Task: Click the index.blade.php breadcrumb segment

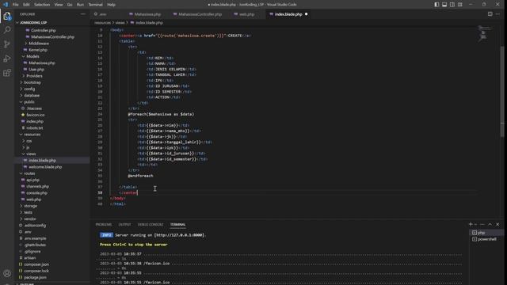Action: (149, 23)
